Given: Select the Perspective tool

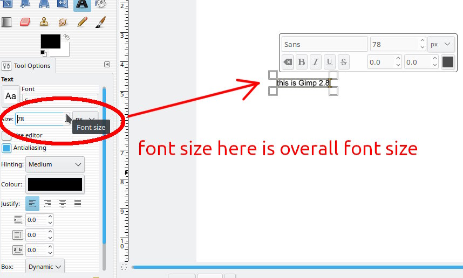Looking at the screenshot, I should tap(44, 4).
